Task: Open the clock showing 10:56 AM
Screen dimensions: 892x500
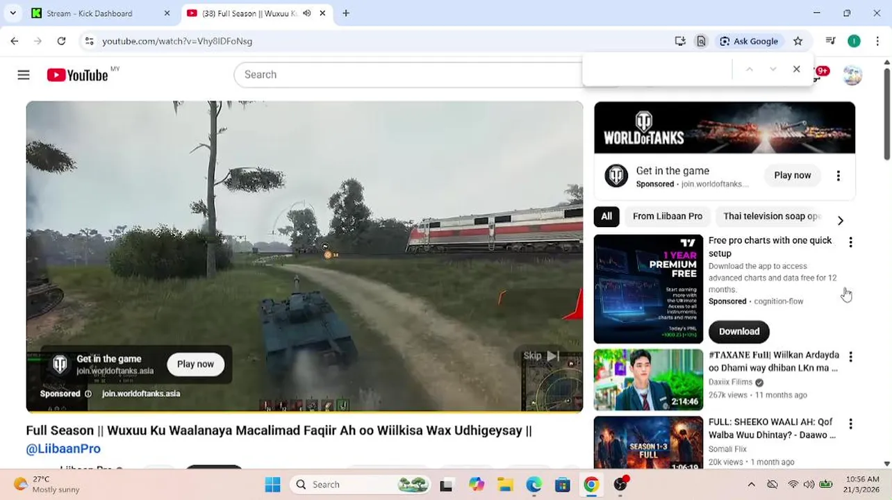Action: tap(863, 484)
